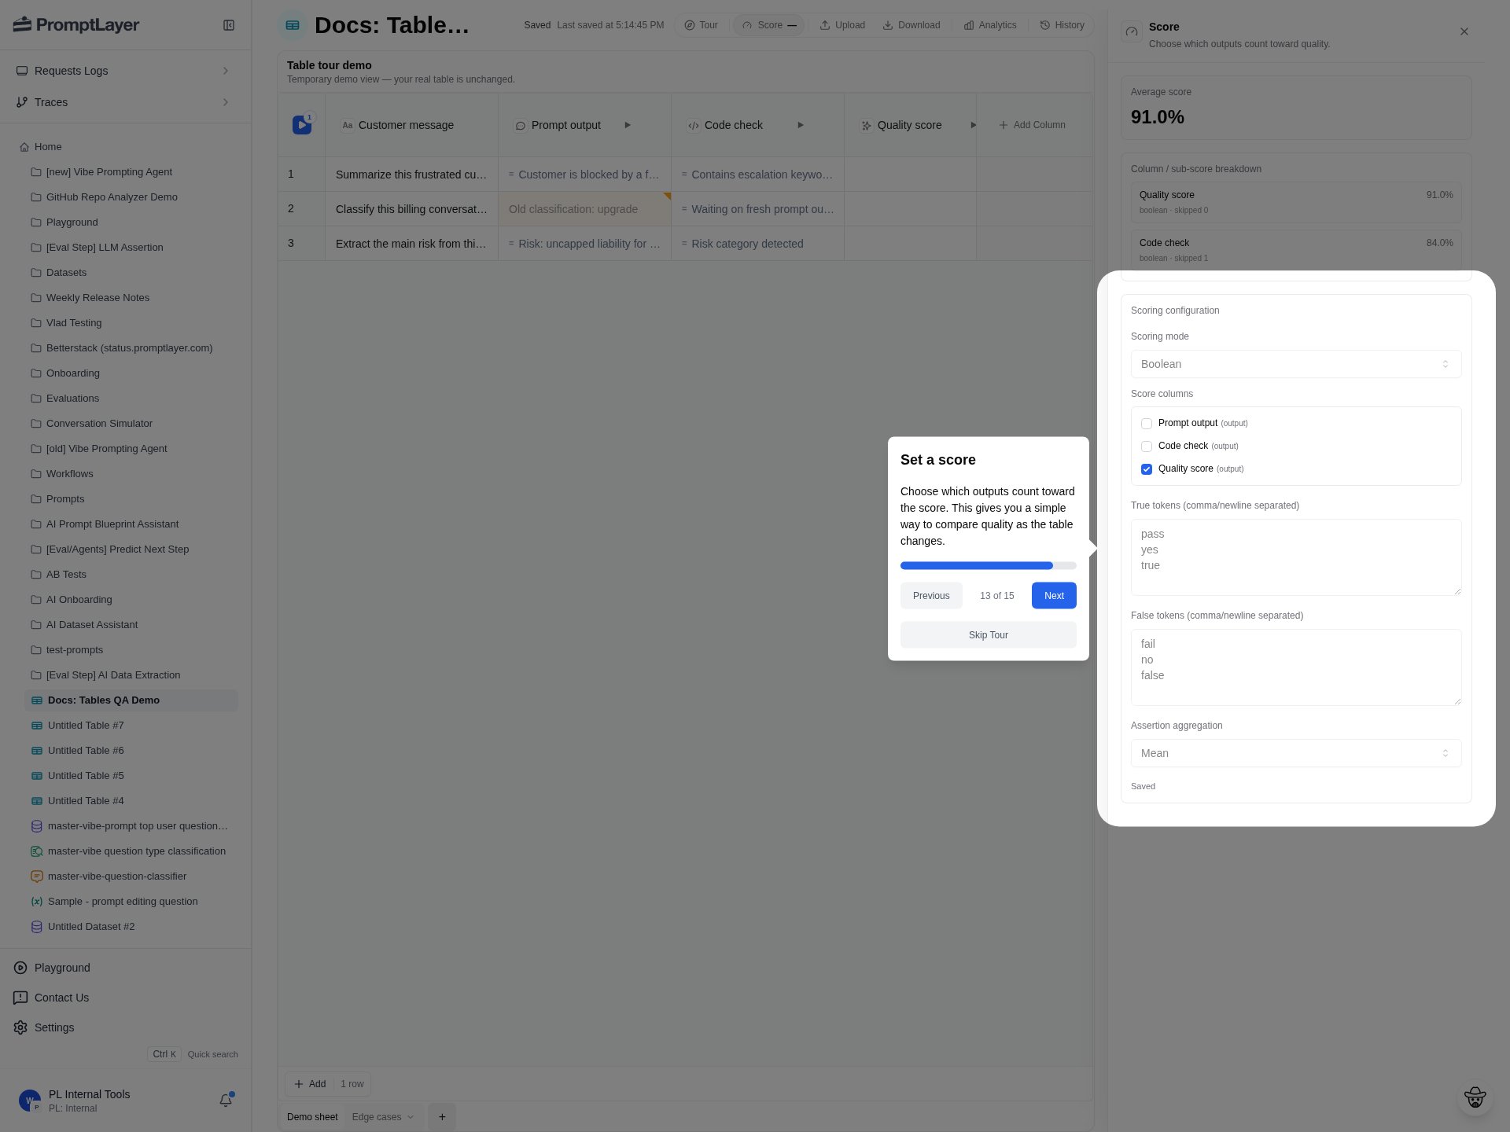Open the Edge cases sheet dropdown arrow
This screenshot has height=1132, width=1510.
pos(410,1117)
